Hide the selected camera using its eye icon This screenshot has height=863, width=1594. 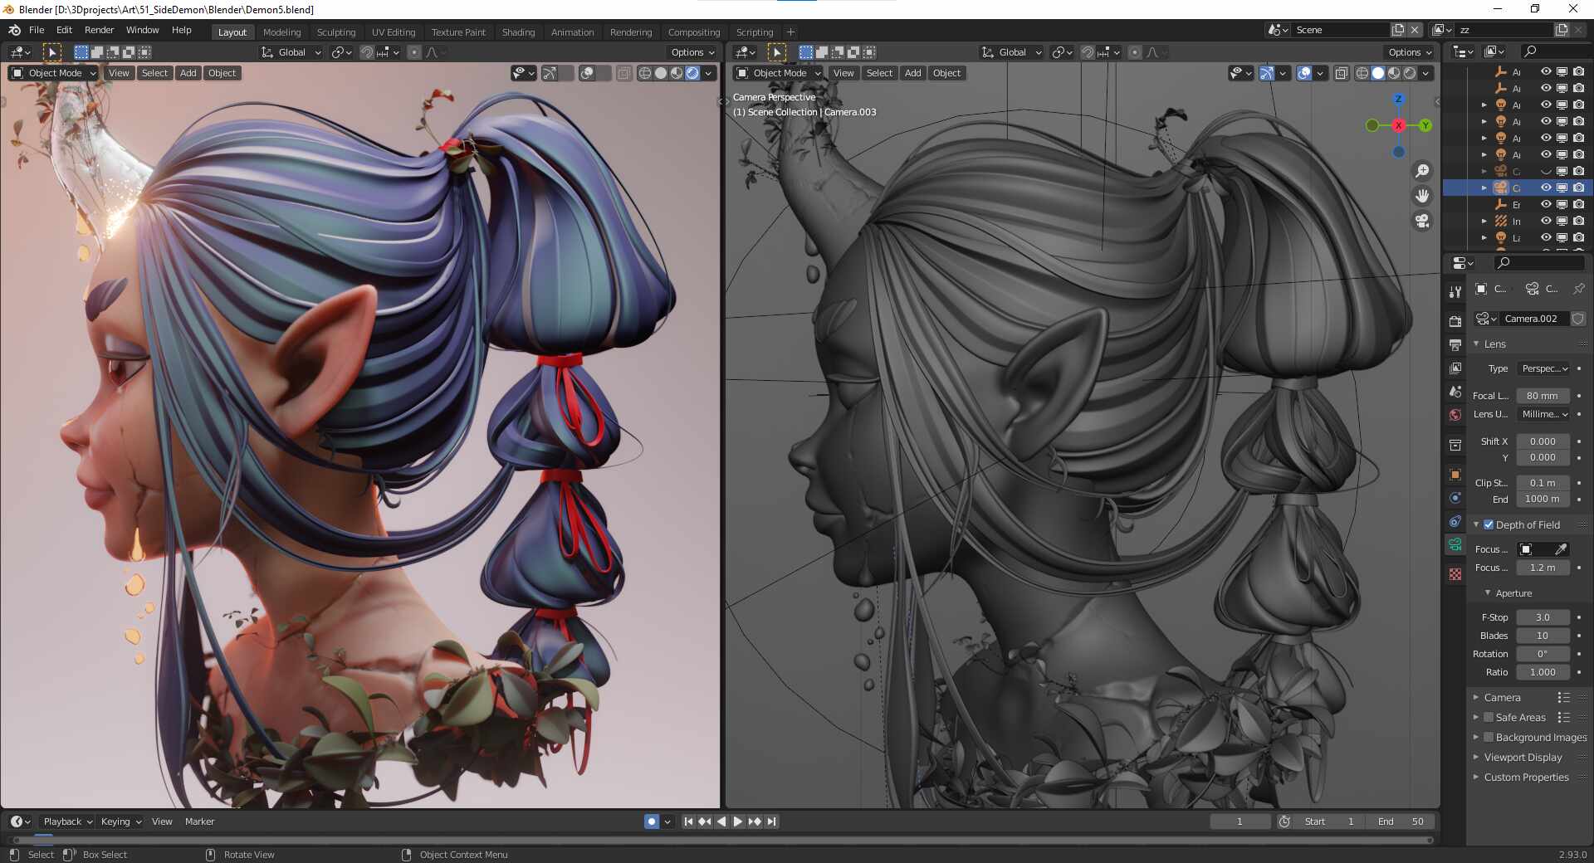1546,188
